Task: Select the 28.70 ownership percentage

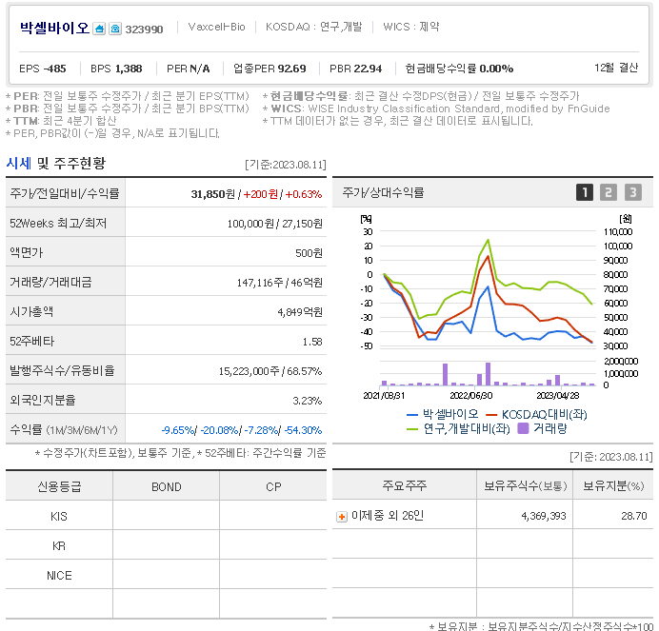Action: (x=634, y=516)
